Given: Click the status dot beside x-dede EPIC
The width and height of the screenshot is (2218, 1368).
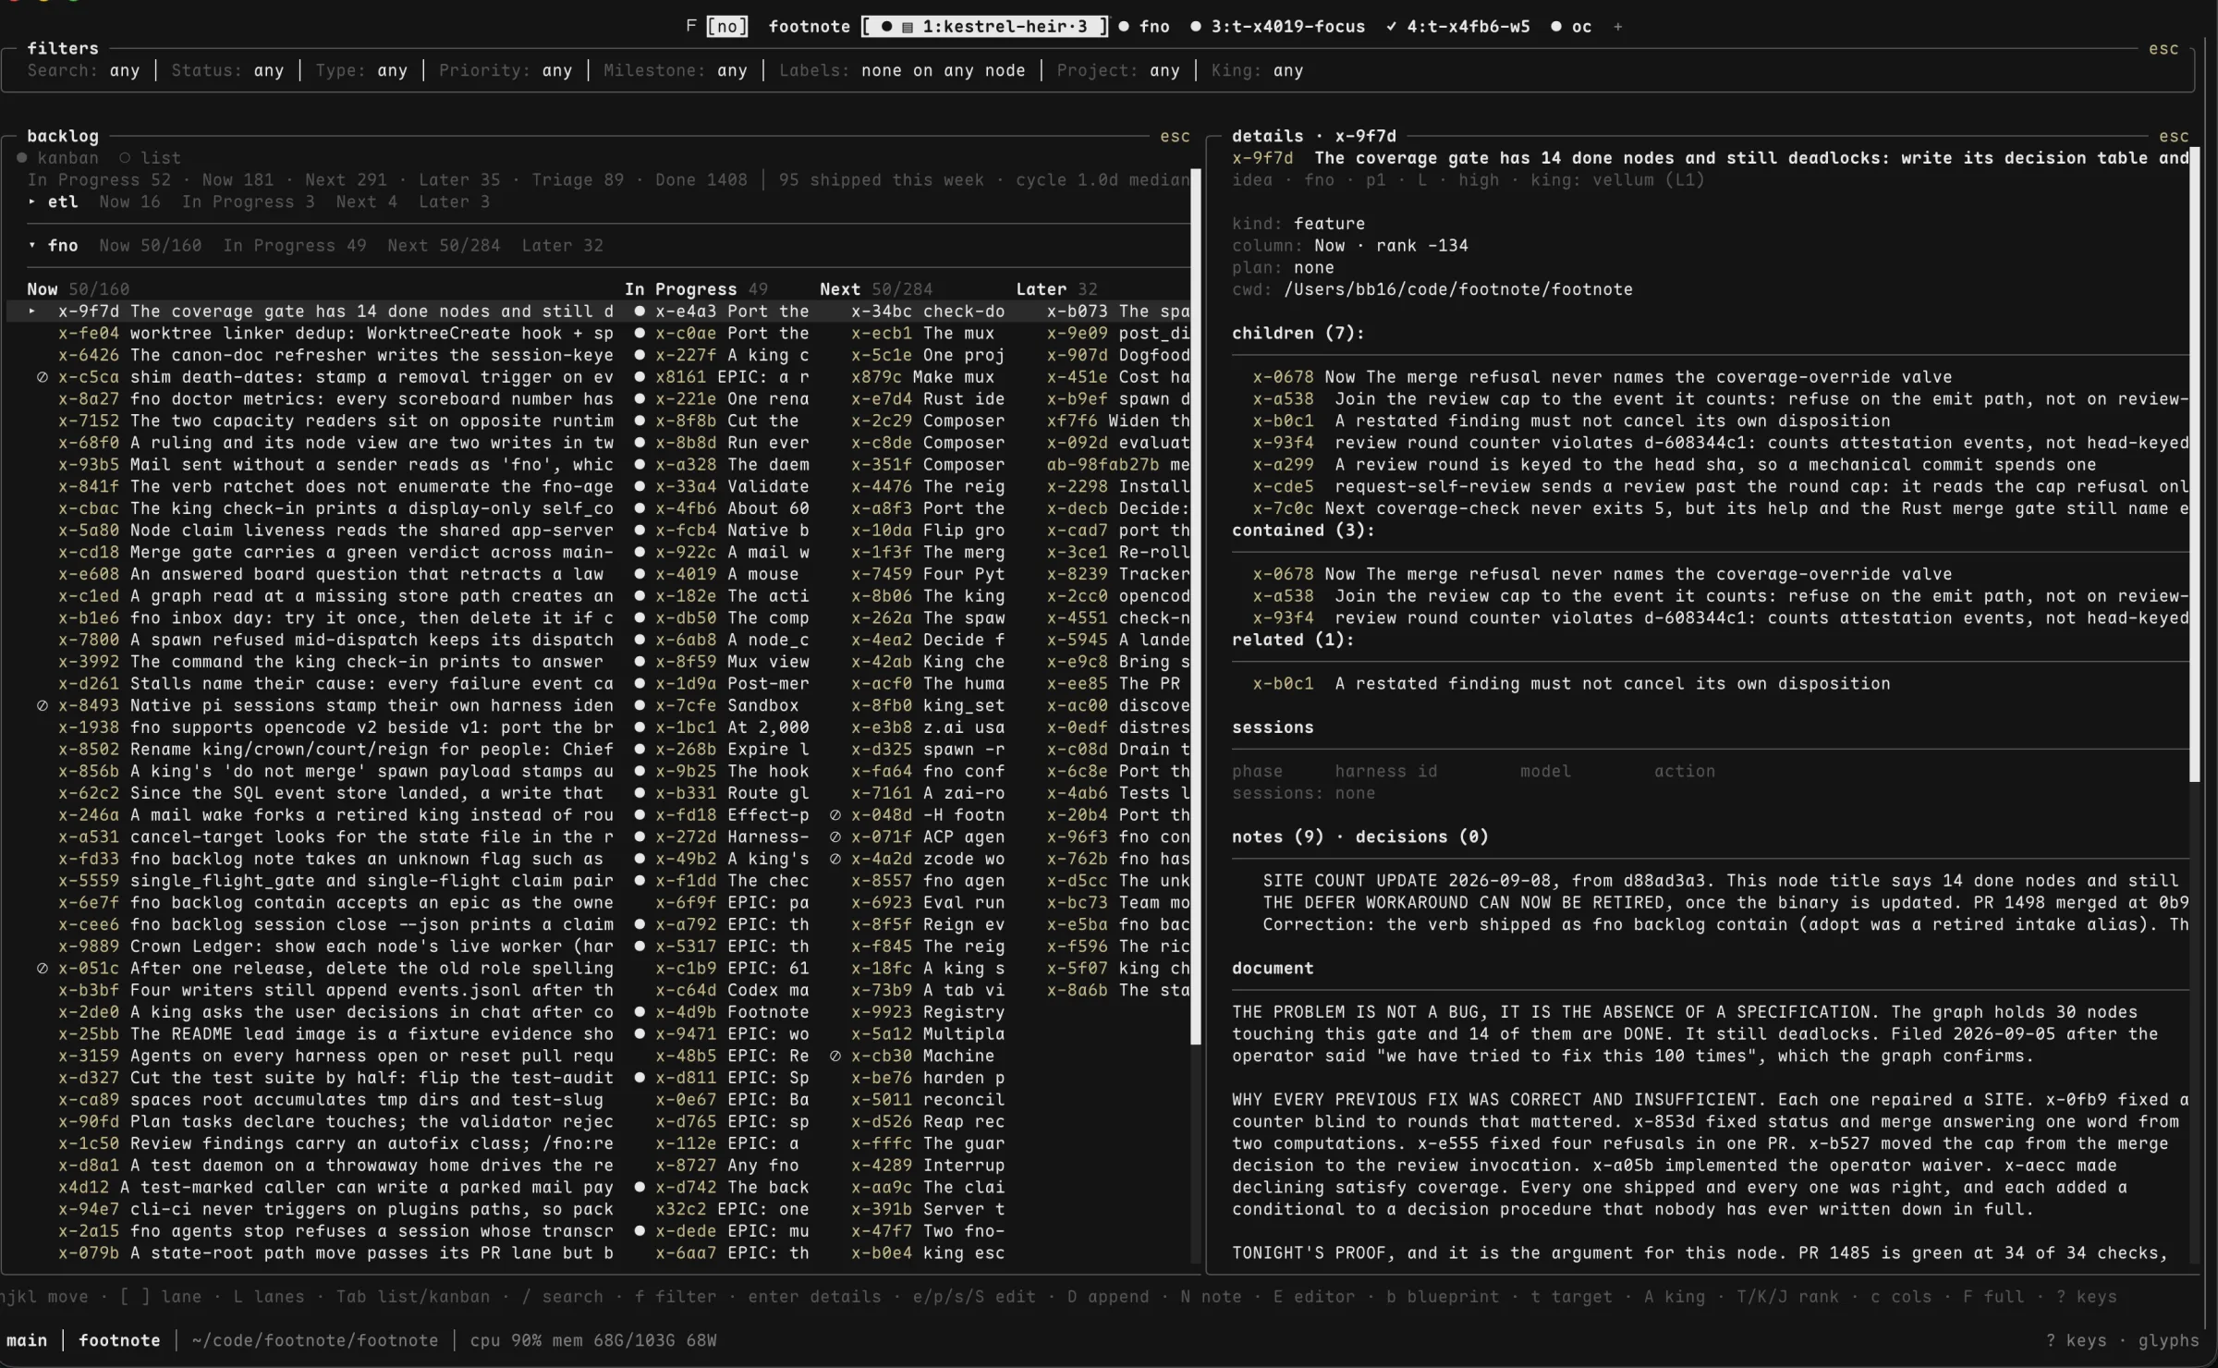Looking at the screenshot, I should (x=640, y=1231).
